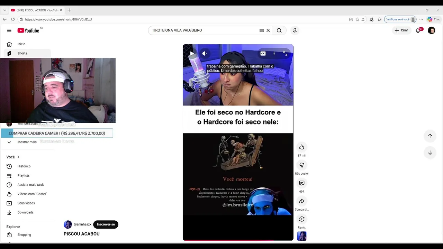
Task: Click the Explorar heading
Action: tap(13, 227)
